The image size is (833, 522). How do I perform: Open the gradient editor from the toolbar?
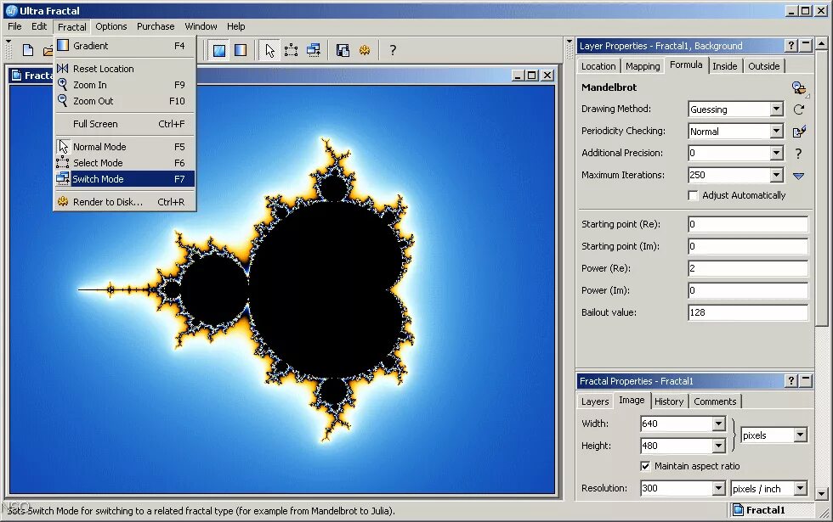[x=241, y=50]
